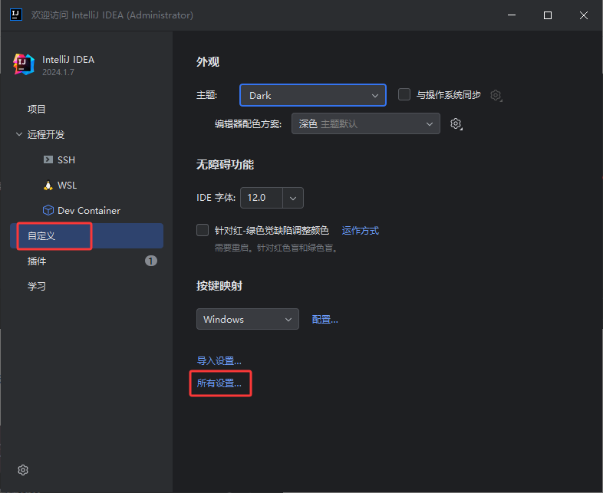Open the 编辑器配色方案 dropdown
The height and width of the screenshot is (493, 603).
coord(365,123)
